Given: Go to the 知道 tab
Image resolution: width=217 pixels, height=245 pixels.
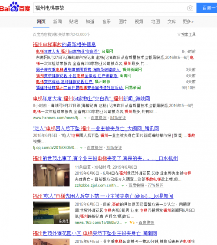Looking at the screenshot, I should (x=90, y=22).
